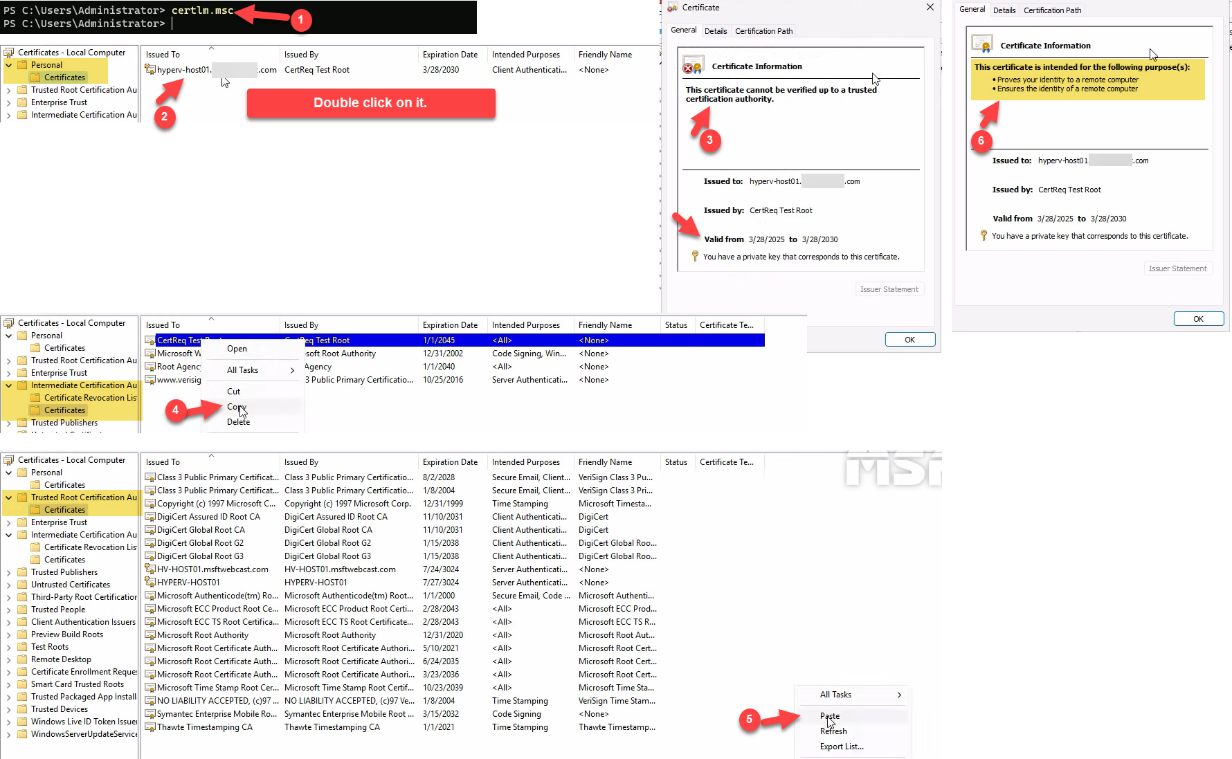Open All Tasks submenu above Paste
The width and height of the screenshot is (1232, 759).
[852, 695]
